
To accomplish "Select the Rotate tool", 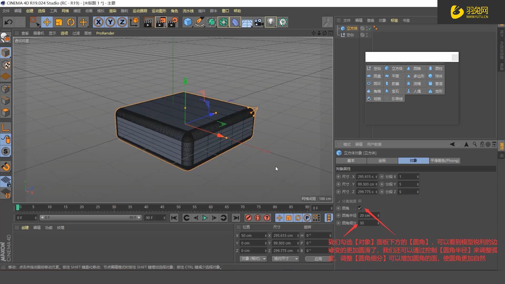I will pyautogui.click(x=70, y=22).
